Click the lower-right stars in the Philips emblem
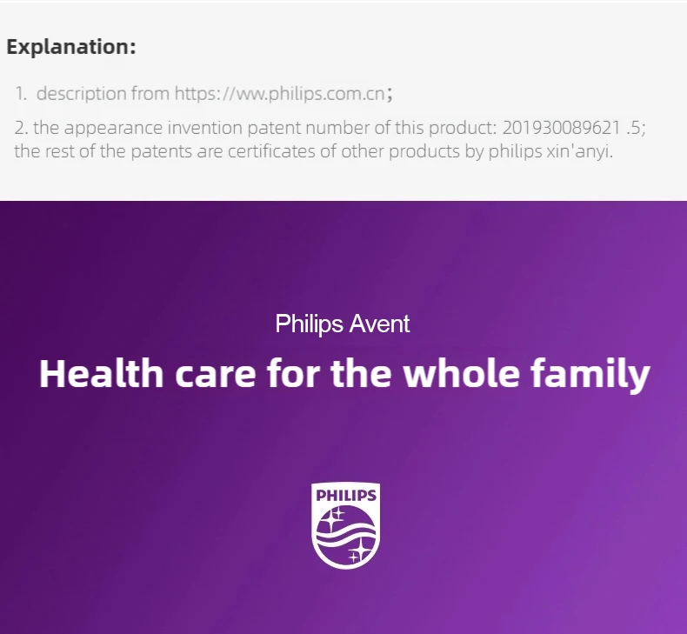The width and height of the screenshot is (687, 634). (x=359, y=551)
